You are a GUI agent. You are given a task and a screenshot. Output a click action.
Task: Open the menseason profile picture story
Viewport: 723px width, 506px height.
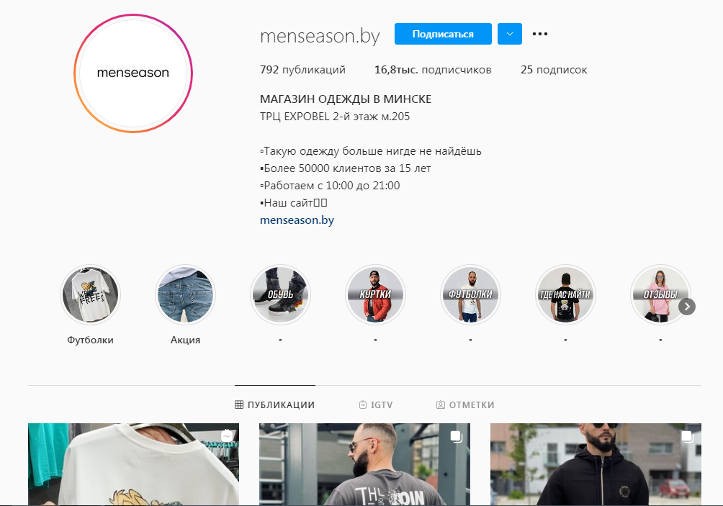[x=133, y=73]
